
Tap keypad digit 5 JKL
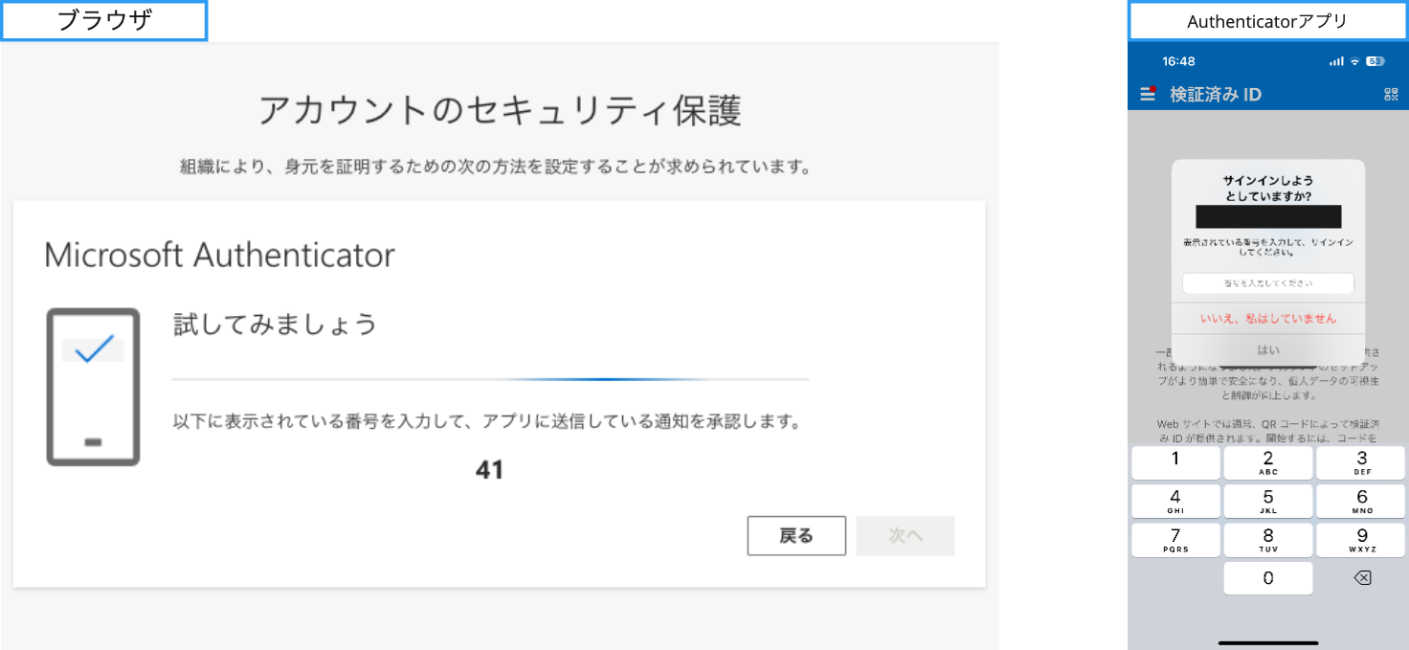1268,501
